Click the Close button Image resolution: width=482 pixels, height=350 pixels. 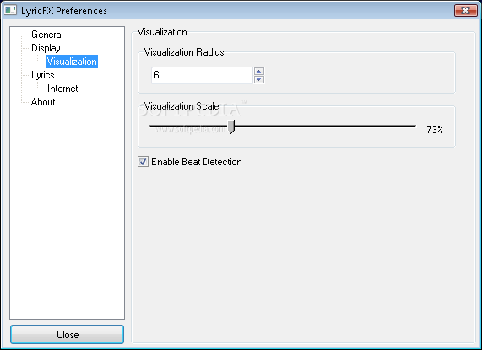[x=67, y=334]
